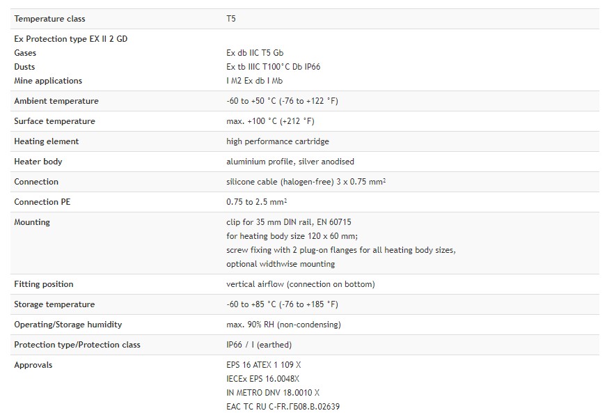Select the Storage temperature range value
The image size is (607, 420).
coord(282,304)
